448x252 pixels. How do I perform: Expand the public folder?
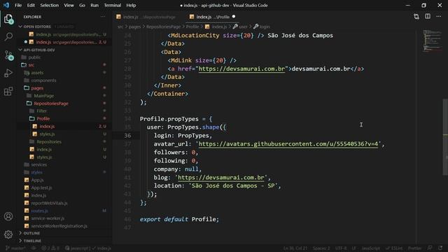click(x=31, y=57)
